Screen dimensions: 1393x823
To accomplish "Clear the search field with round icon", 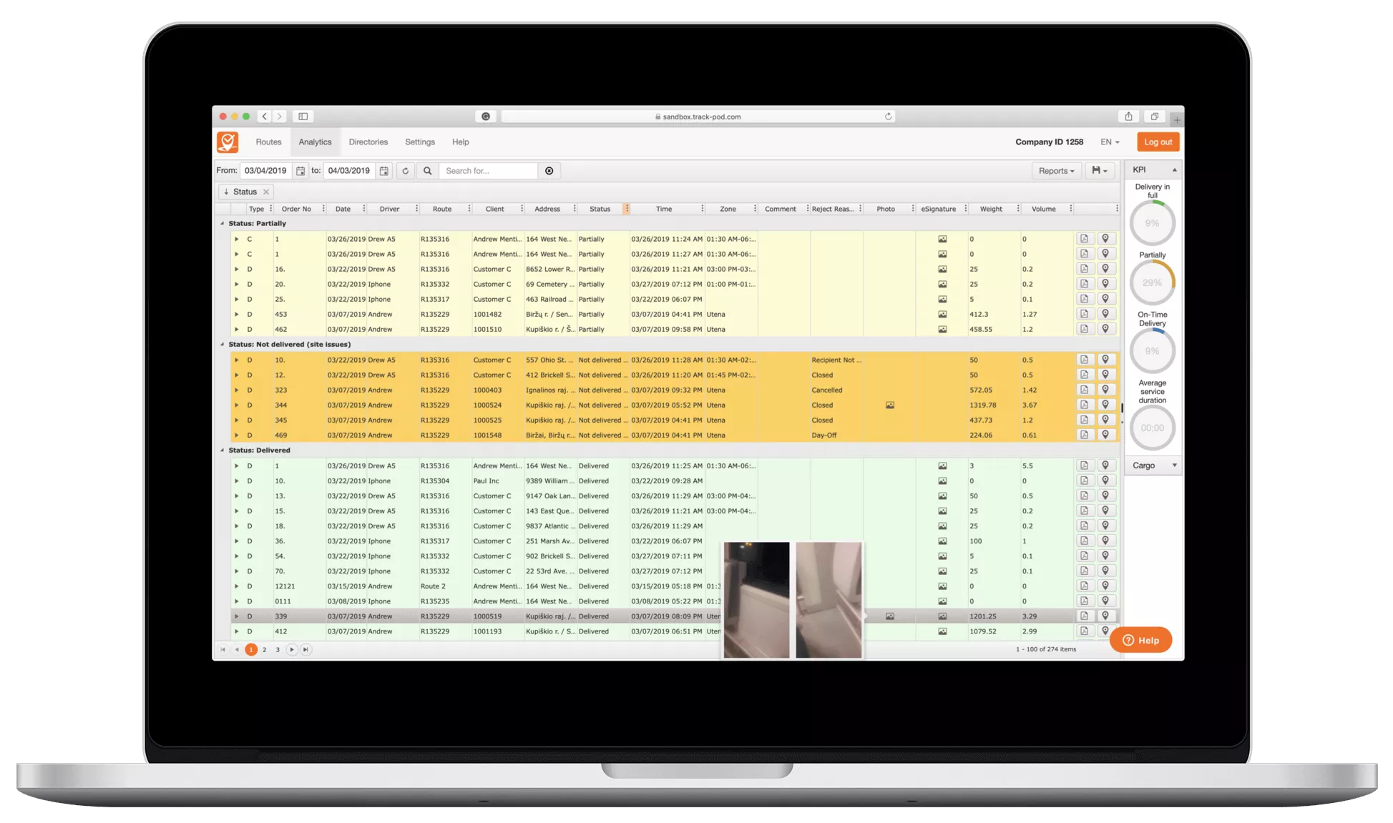I will pos(549,171).
